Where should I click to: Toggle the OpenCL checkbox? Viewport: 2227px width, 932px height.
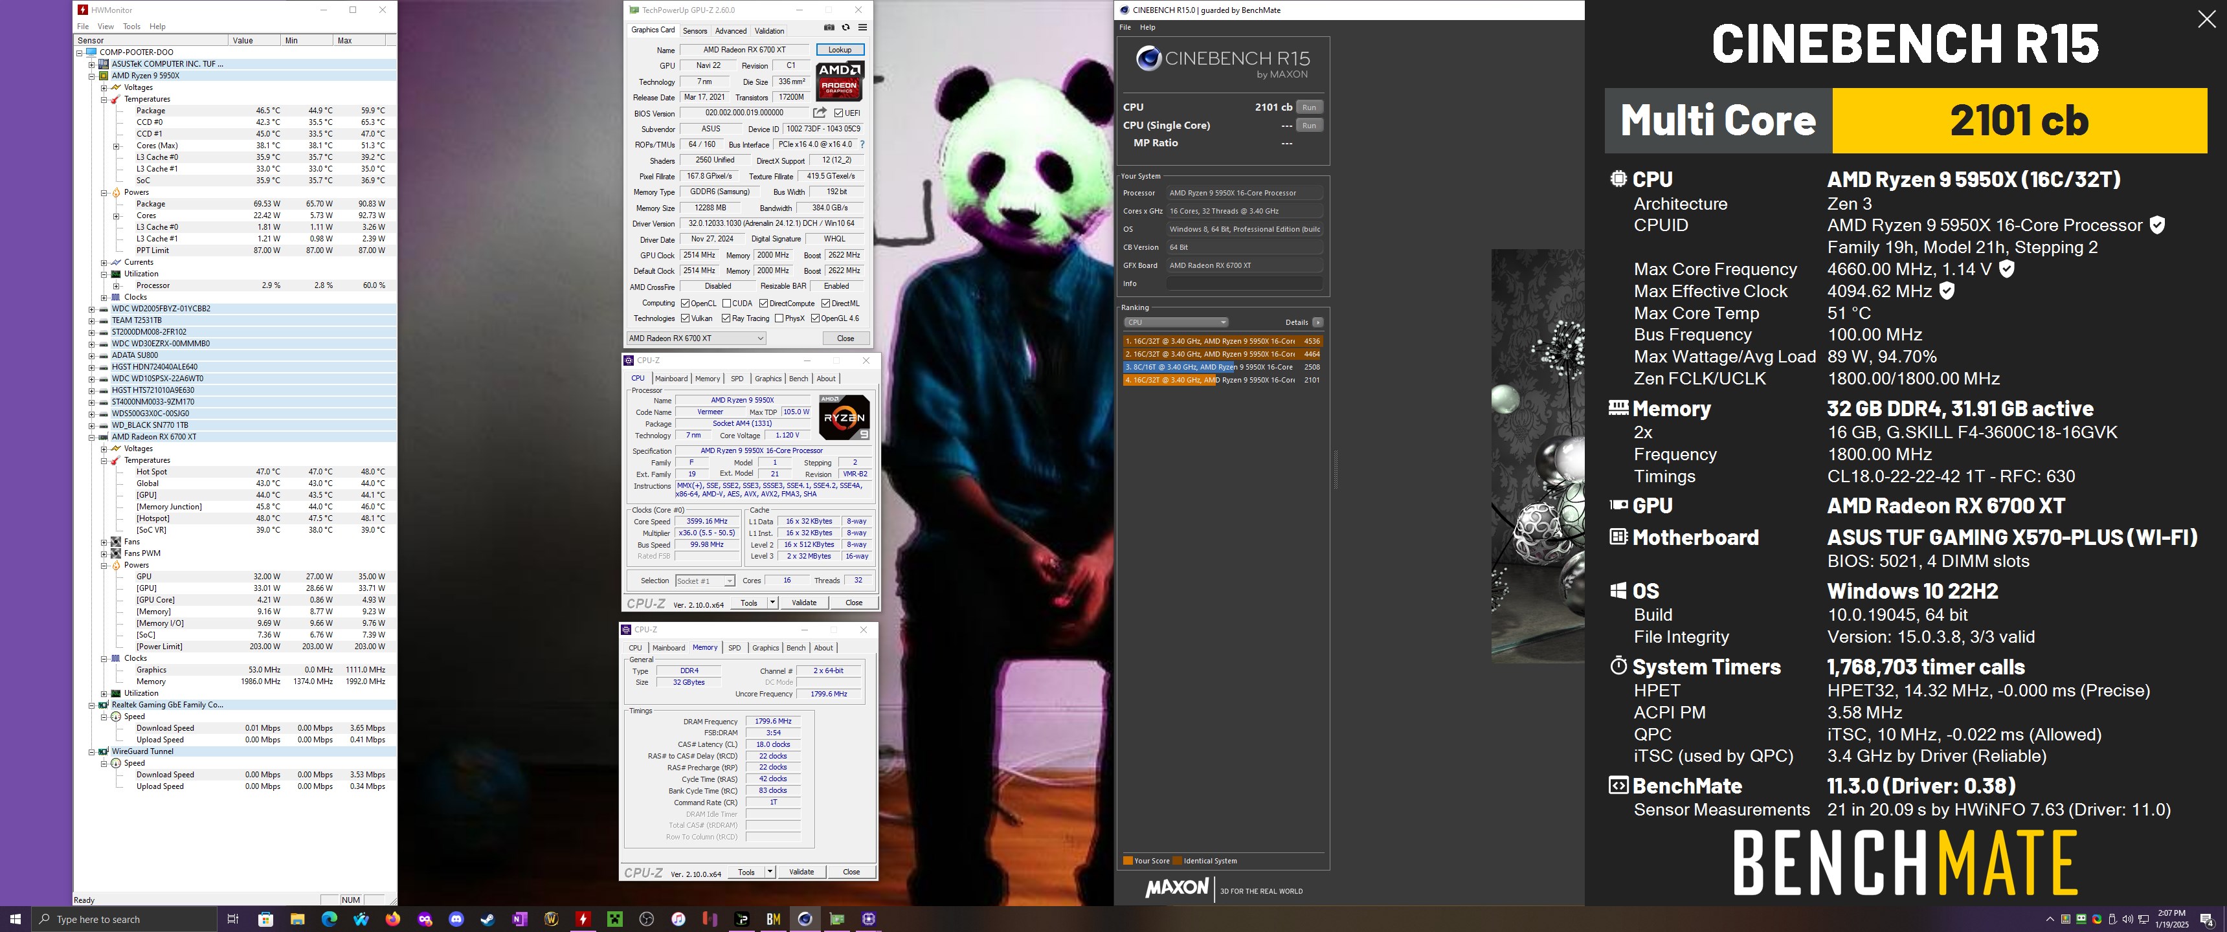(x=685, y=304)
